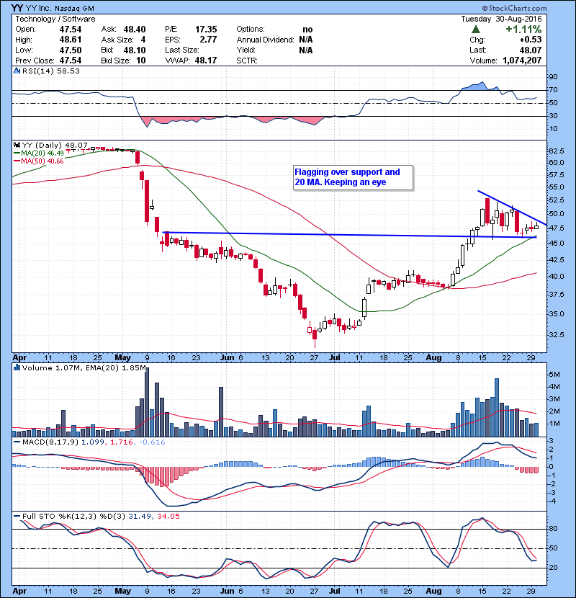Click the Technology / Software sector label
Viewport: 576px width, 598px height.
(55, 19)
